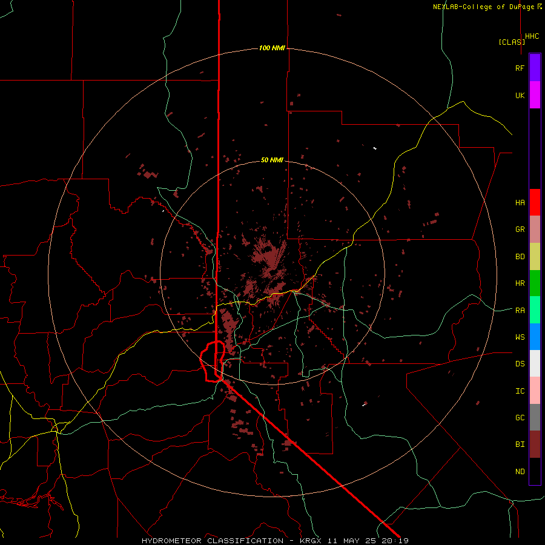Click the DS white legend swatch
The width and height of the screenshot is (545, 545).
[535, 363]
